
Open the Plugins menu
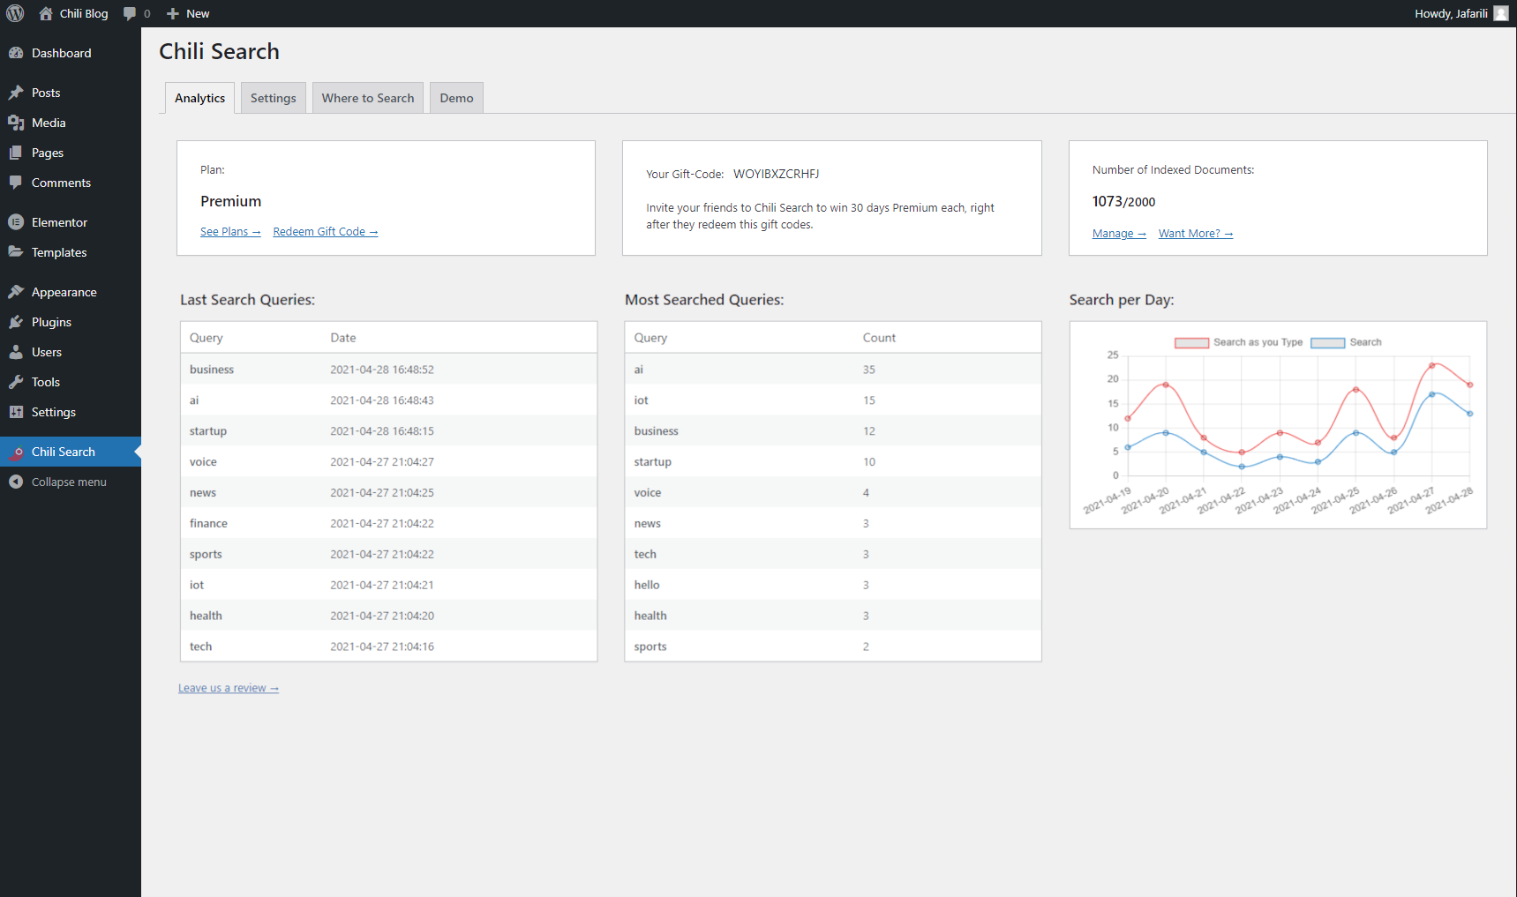coord(71,322)
